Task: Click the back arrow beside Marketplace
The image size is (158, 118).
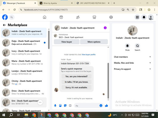Action: point(4,25)
